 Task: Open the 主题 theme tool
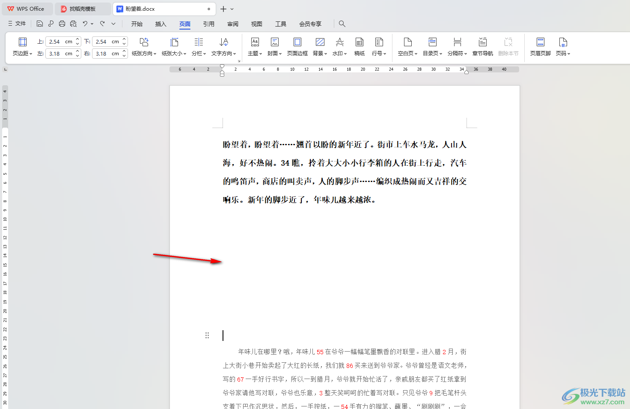pos(255,47)
